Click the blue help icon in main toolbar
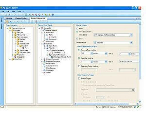 pos(53,15)
